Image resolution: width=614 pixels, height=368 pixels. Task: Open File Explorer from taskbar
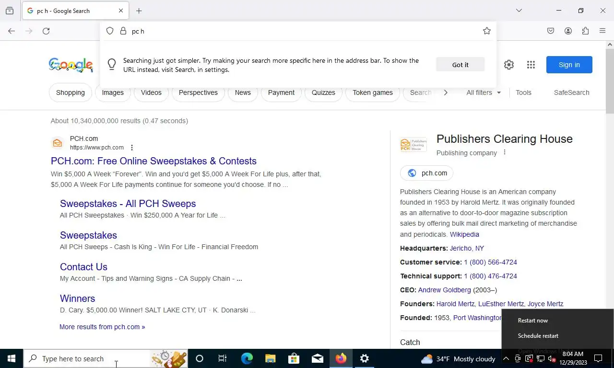[x=270, y=358]
